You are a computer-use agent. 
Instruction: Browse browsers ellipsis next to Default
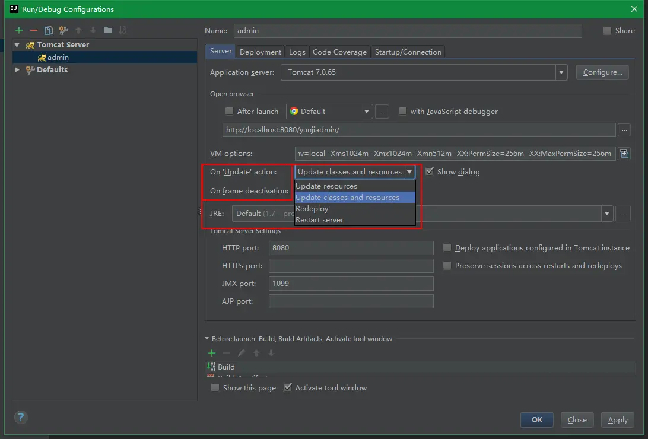click(382, 112)
